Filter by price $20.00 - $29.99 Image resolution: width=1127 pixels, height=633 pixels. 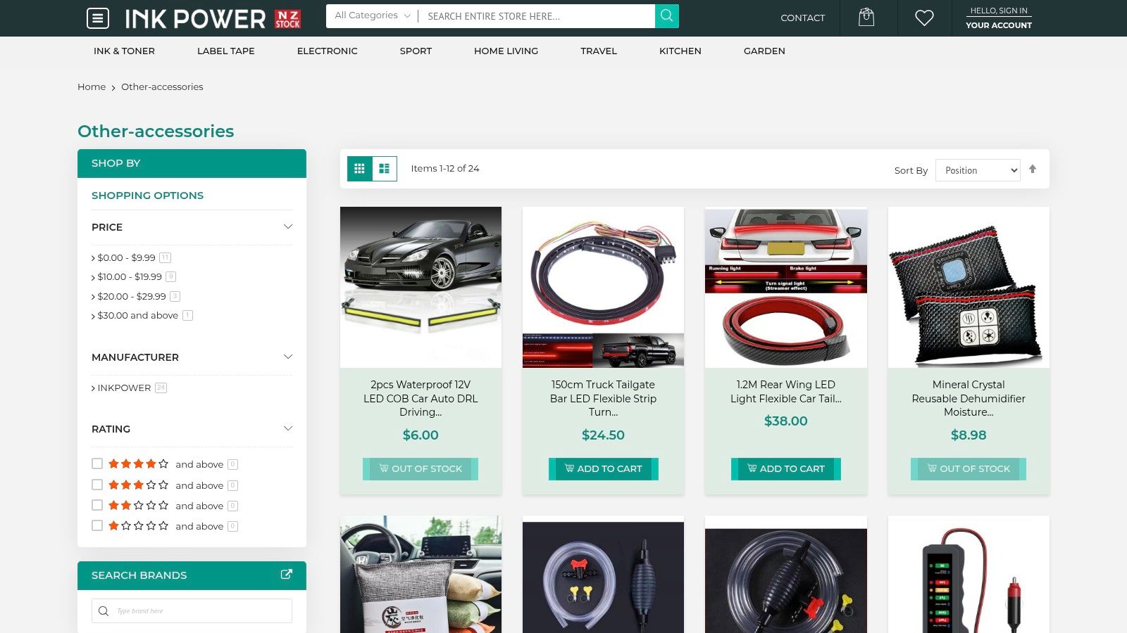click(x=132, y=296)
